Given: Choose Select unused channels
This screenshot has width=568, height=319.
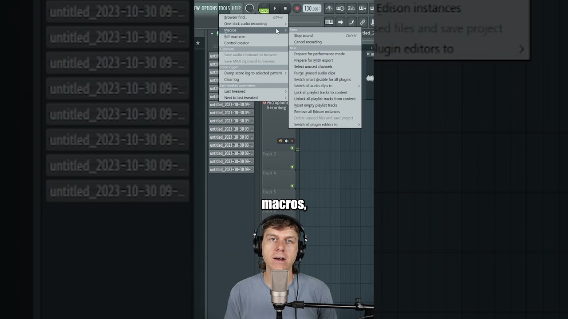Looking at the screenshot, I should [x=325, y=67].
